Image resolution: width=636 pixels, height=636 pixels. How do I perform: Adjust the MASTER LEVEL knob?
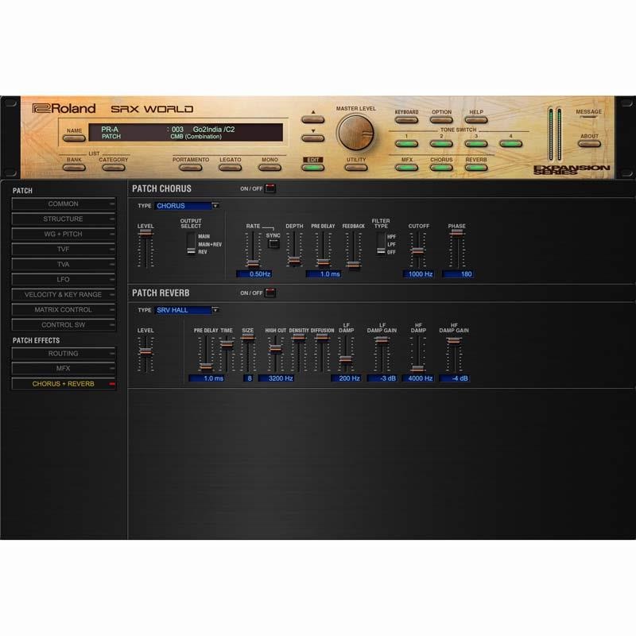point(355,133)
